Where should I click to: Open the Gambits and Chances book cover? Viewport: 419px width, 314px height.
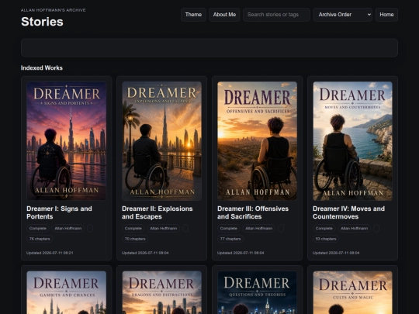[66, 292]
